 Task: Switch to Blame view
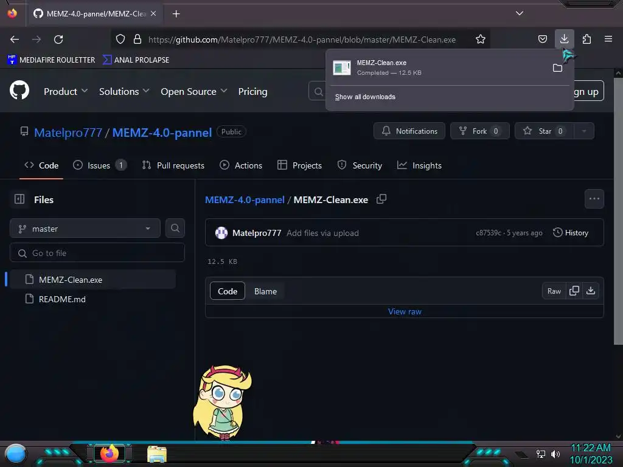point(265,291)
